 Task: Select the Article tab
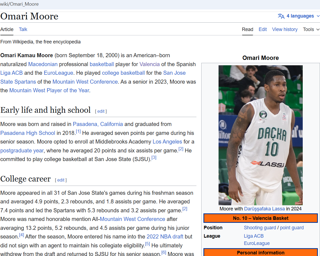pyautogui.click(x=7, y=29)
